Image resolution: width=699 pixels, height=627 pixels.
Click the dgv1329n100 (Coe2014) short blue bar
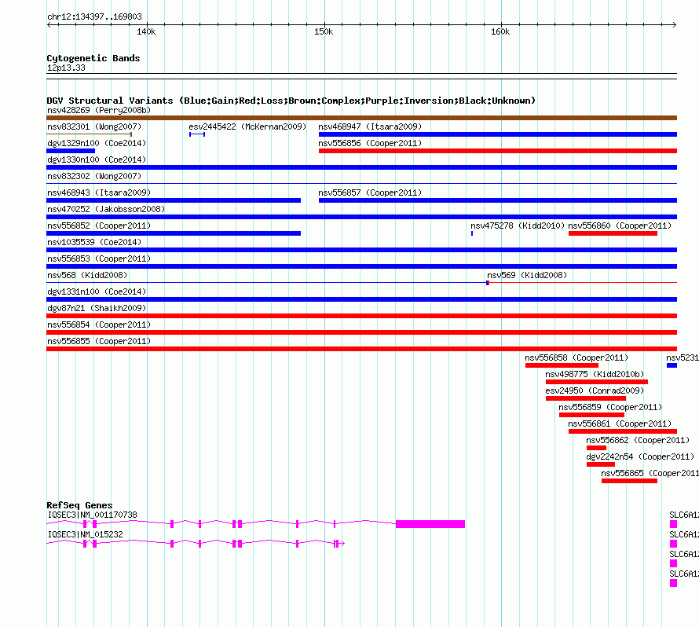pyautogui.click(x=71, y=151)
